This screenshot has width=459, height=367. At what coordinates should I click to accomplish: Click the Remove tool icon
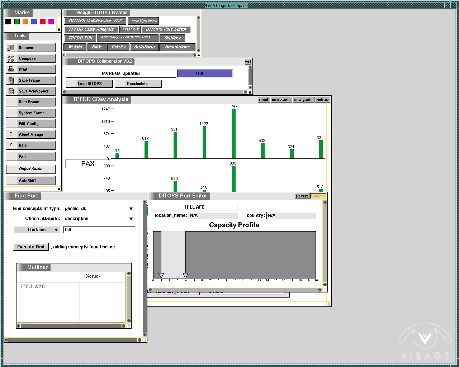pyautogui.click(x=11, y=48)
